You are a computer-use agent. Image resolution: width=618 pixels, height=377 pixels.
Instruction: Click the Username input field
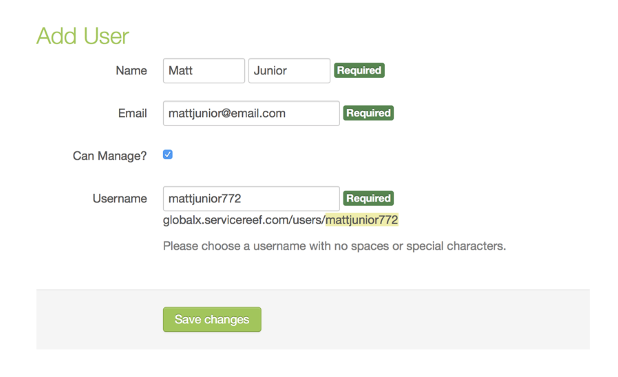[251, 199]
